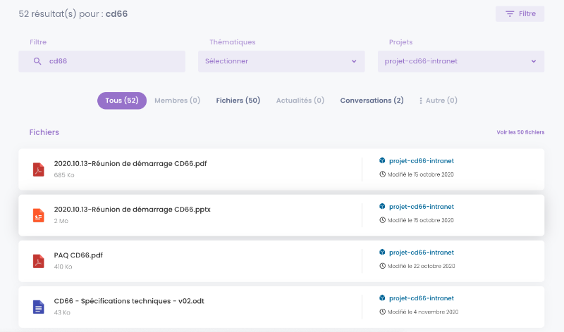Open the Thématiques Sélectionner dropdown
This screenshot has height=332, width=564.
point(281,61)
